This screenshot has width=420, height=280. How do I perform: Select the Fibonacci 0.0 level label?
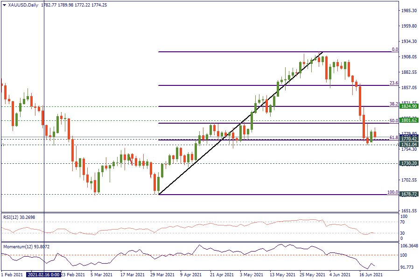point(394,49)
